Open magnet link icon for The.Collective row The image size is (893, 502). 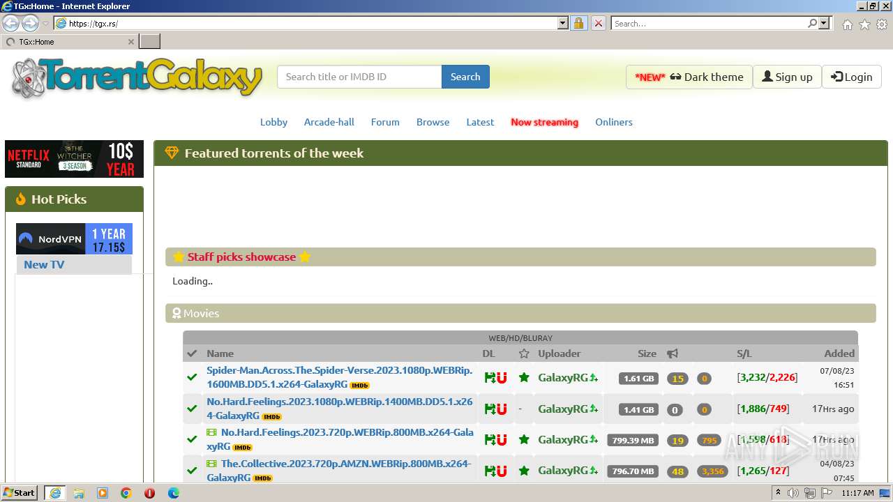(x=502, y=471)
